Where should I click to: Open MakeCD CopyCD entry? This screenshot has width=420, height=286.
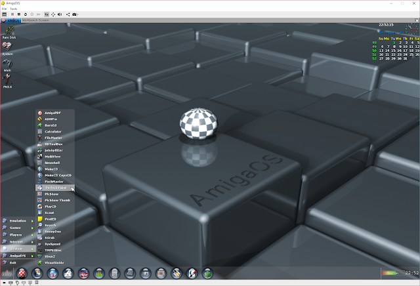(x=55, y=175)
